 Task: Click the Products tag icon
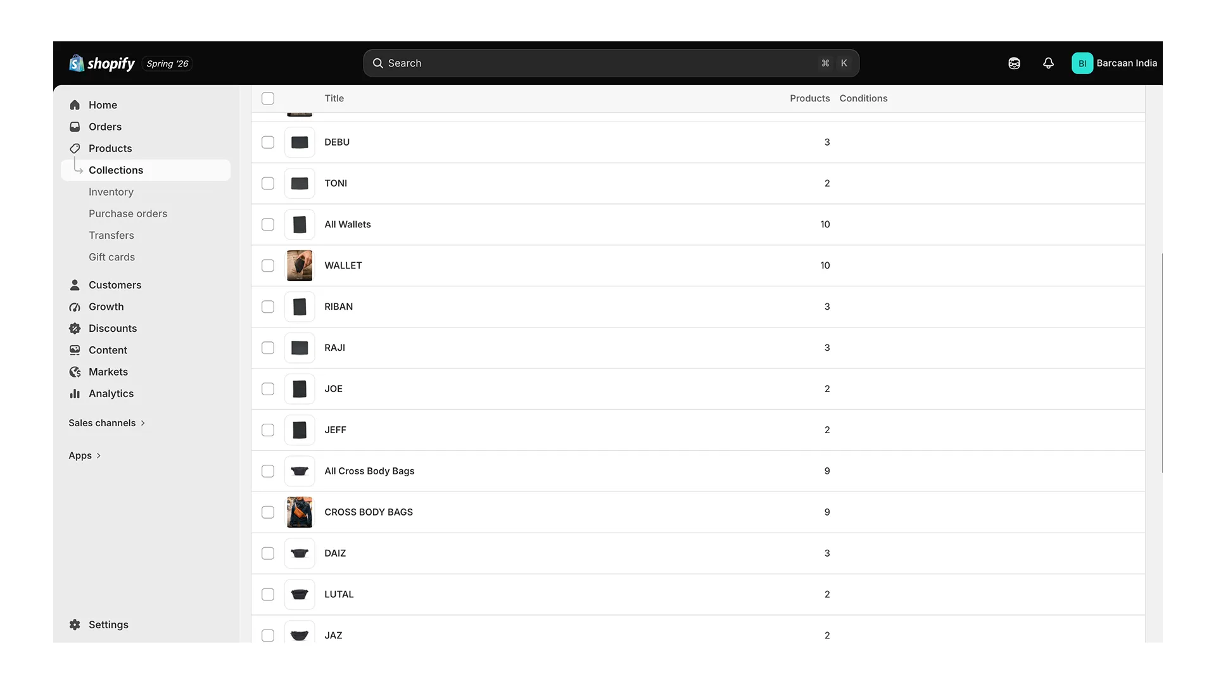75,148
